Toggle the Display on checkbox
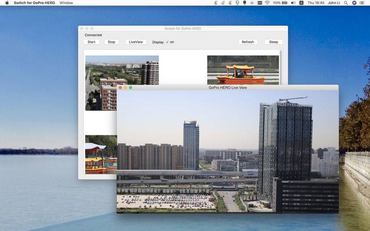This screenshot has height=231, width=370. (167, 42)
